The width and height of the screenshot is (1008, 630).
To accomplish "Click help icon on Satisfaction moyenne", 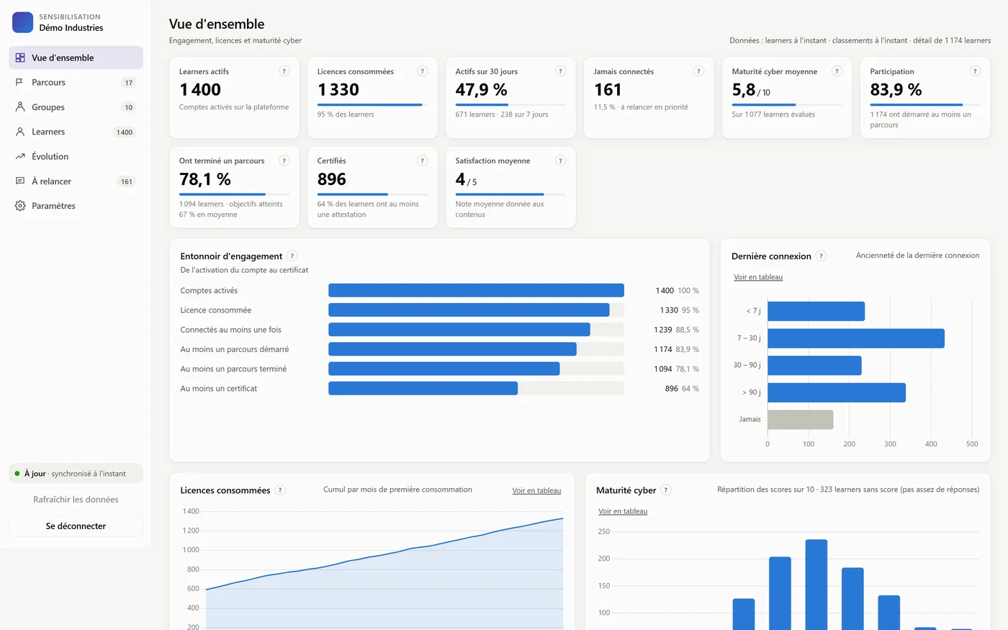I will [561, 161].
